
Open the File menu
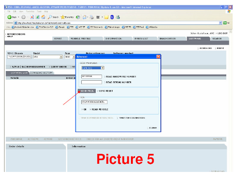[x=9, y=11]
